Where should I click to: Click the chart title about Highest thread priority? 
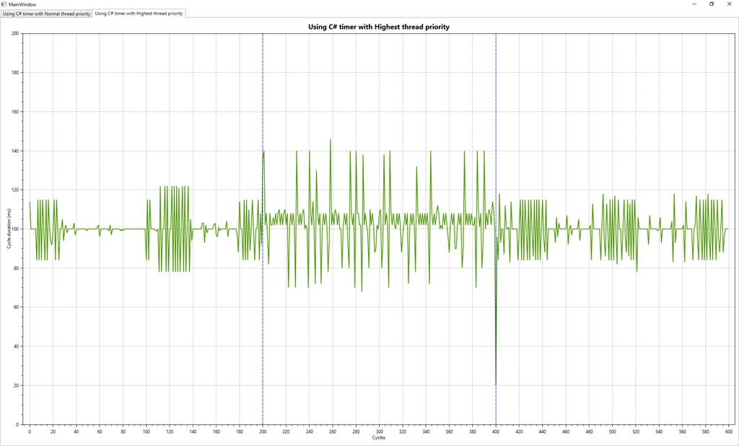click(x=378, y=27)
